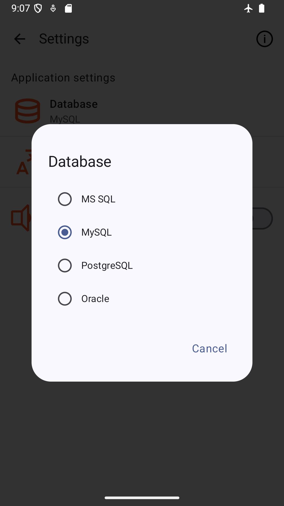Viewport: 284px width, 506px height.
Task: Tap the home gesture bar
Action: (x=142, y=498)
